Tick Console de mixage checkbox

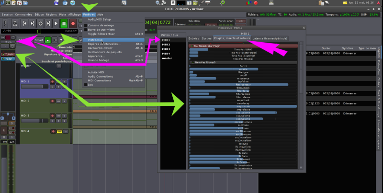(86, 25)
